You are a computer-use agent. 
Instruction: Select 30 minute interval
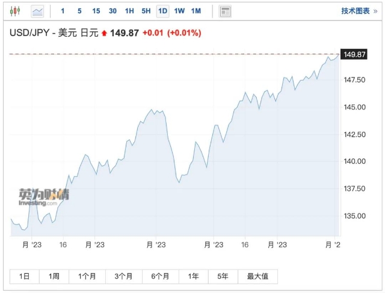coord(112,11)
